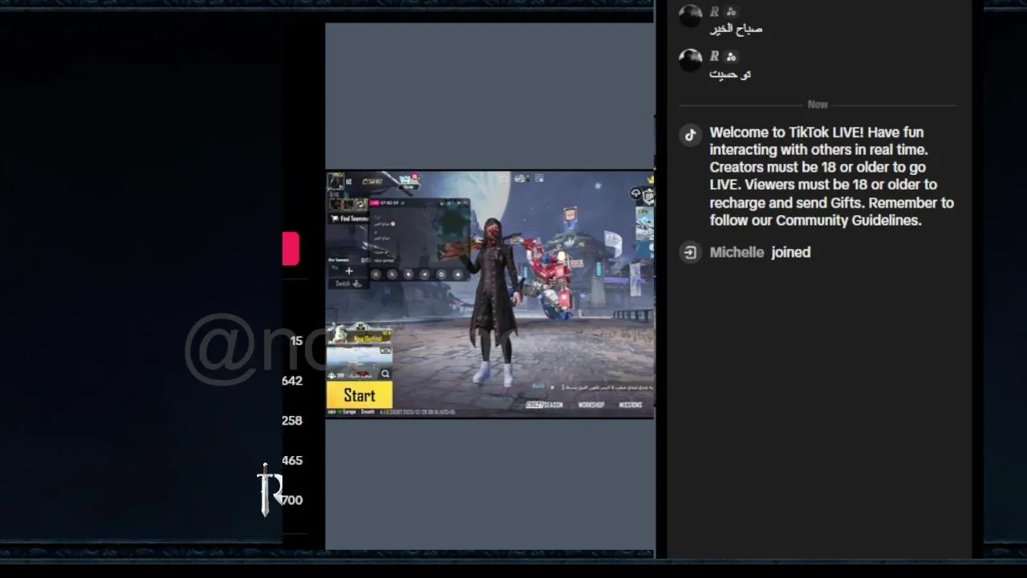The image size is (1027, 578).
Task: Open the WORKSHOP tab in game lobby
Action: click(x=591, y=405)
